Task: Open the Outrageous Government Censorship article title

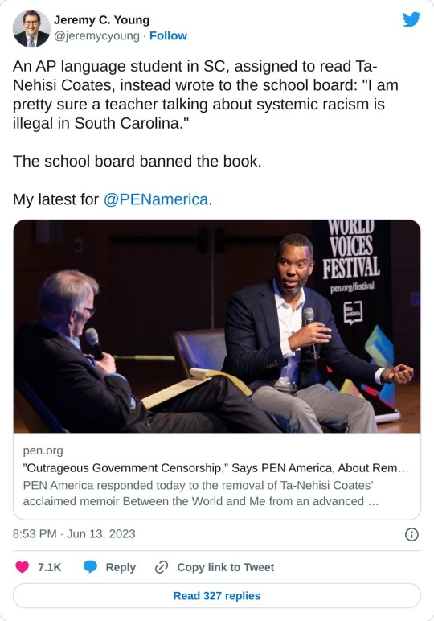Action: click(x=215, y=467)
